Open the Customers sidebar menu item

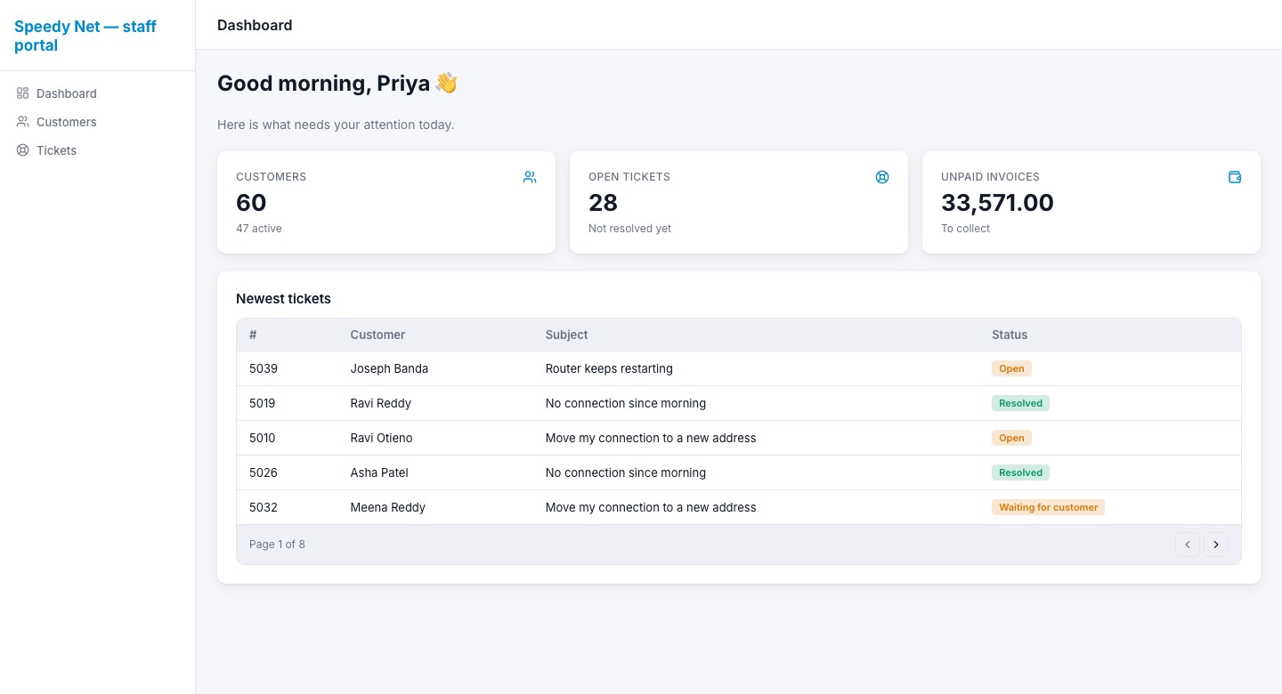97,122
